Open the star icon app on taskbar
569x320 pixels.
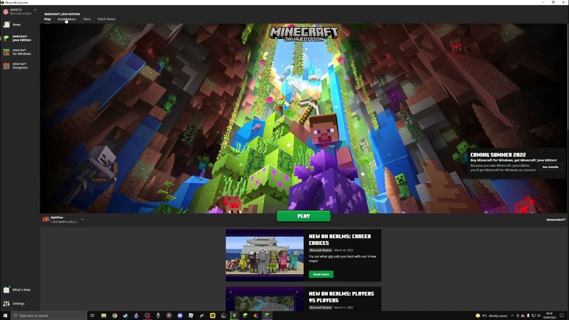(x=234, y=316)
